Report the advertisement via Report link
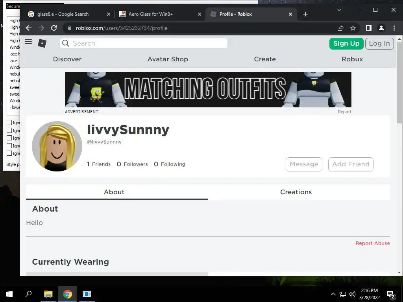The image size is (403, 302). (x=345, y=112)
